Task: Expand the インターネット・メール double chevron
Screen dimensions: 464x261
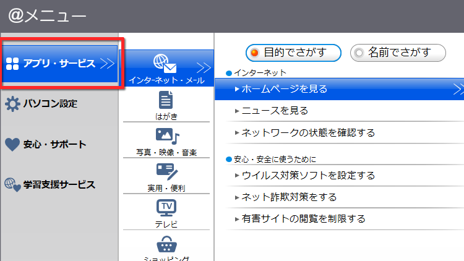Action: (x=204, y=68)
